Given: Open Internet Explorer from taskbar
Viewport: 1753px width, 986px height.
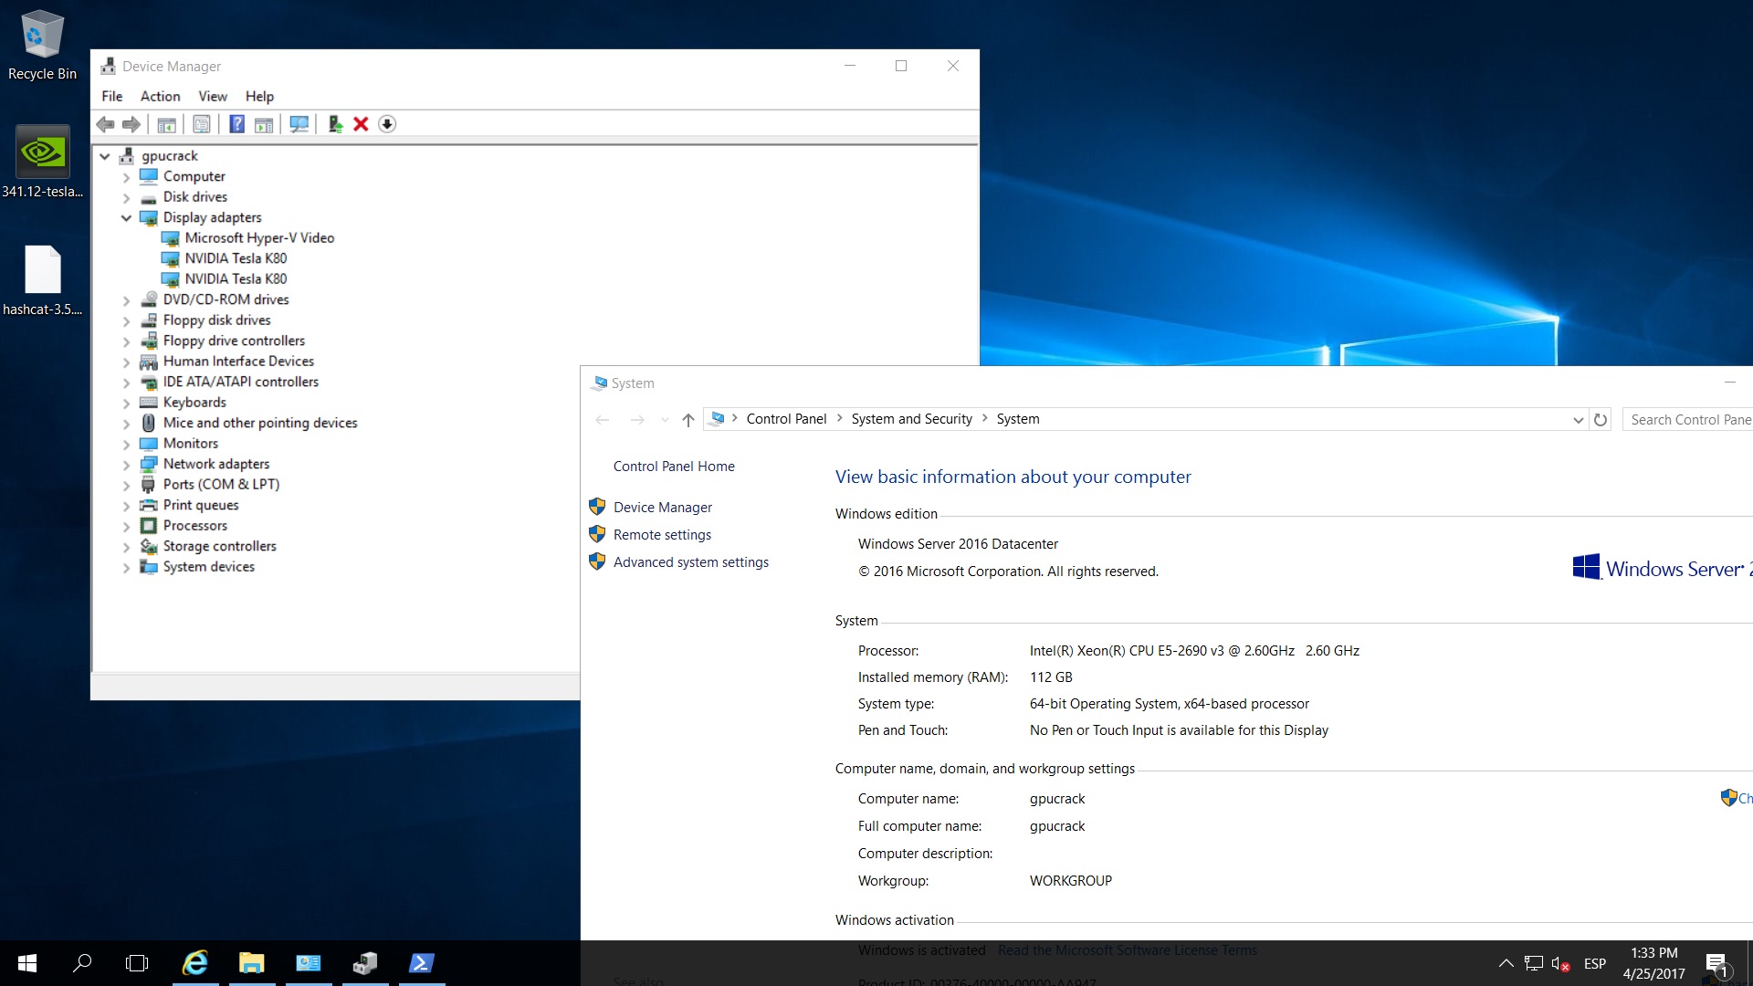Looking at the screenshot, I should click(x=194, y=962).
